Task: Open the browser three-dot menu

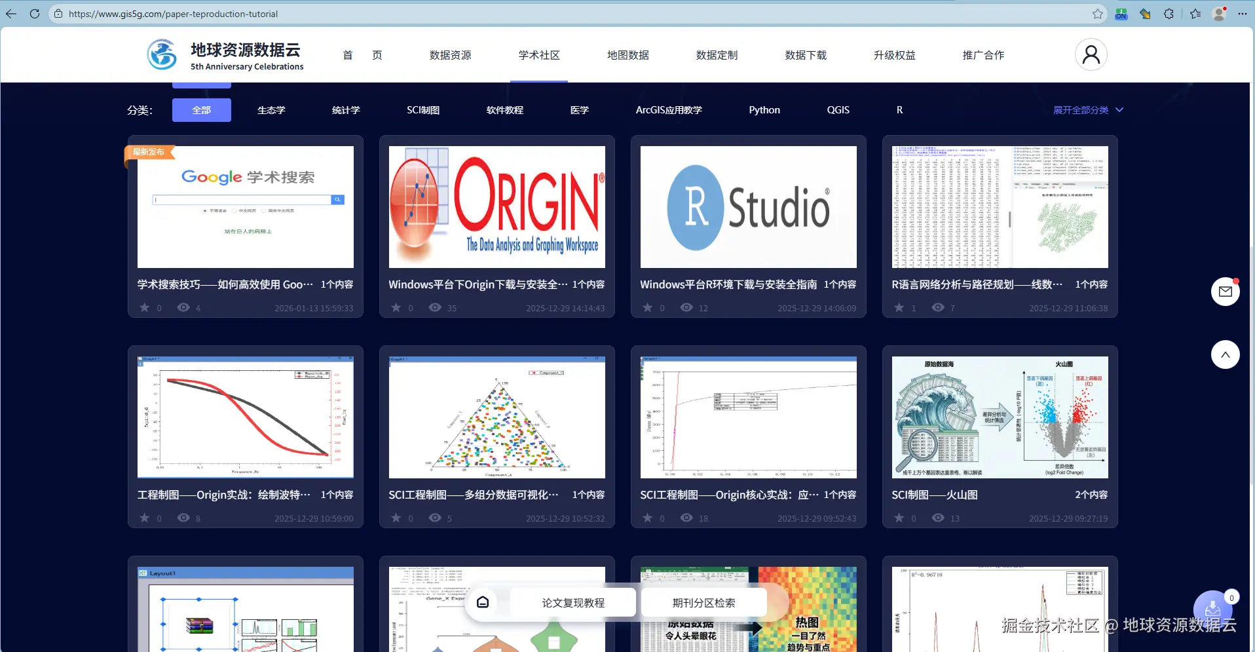Action: pos(1243,14)
